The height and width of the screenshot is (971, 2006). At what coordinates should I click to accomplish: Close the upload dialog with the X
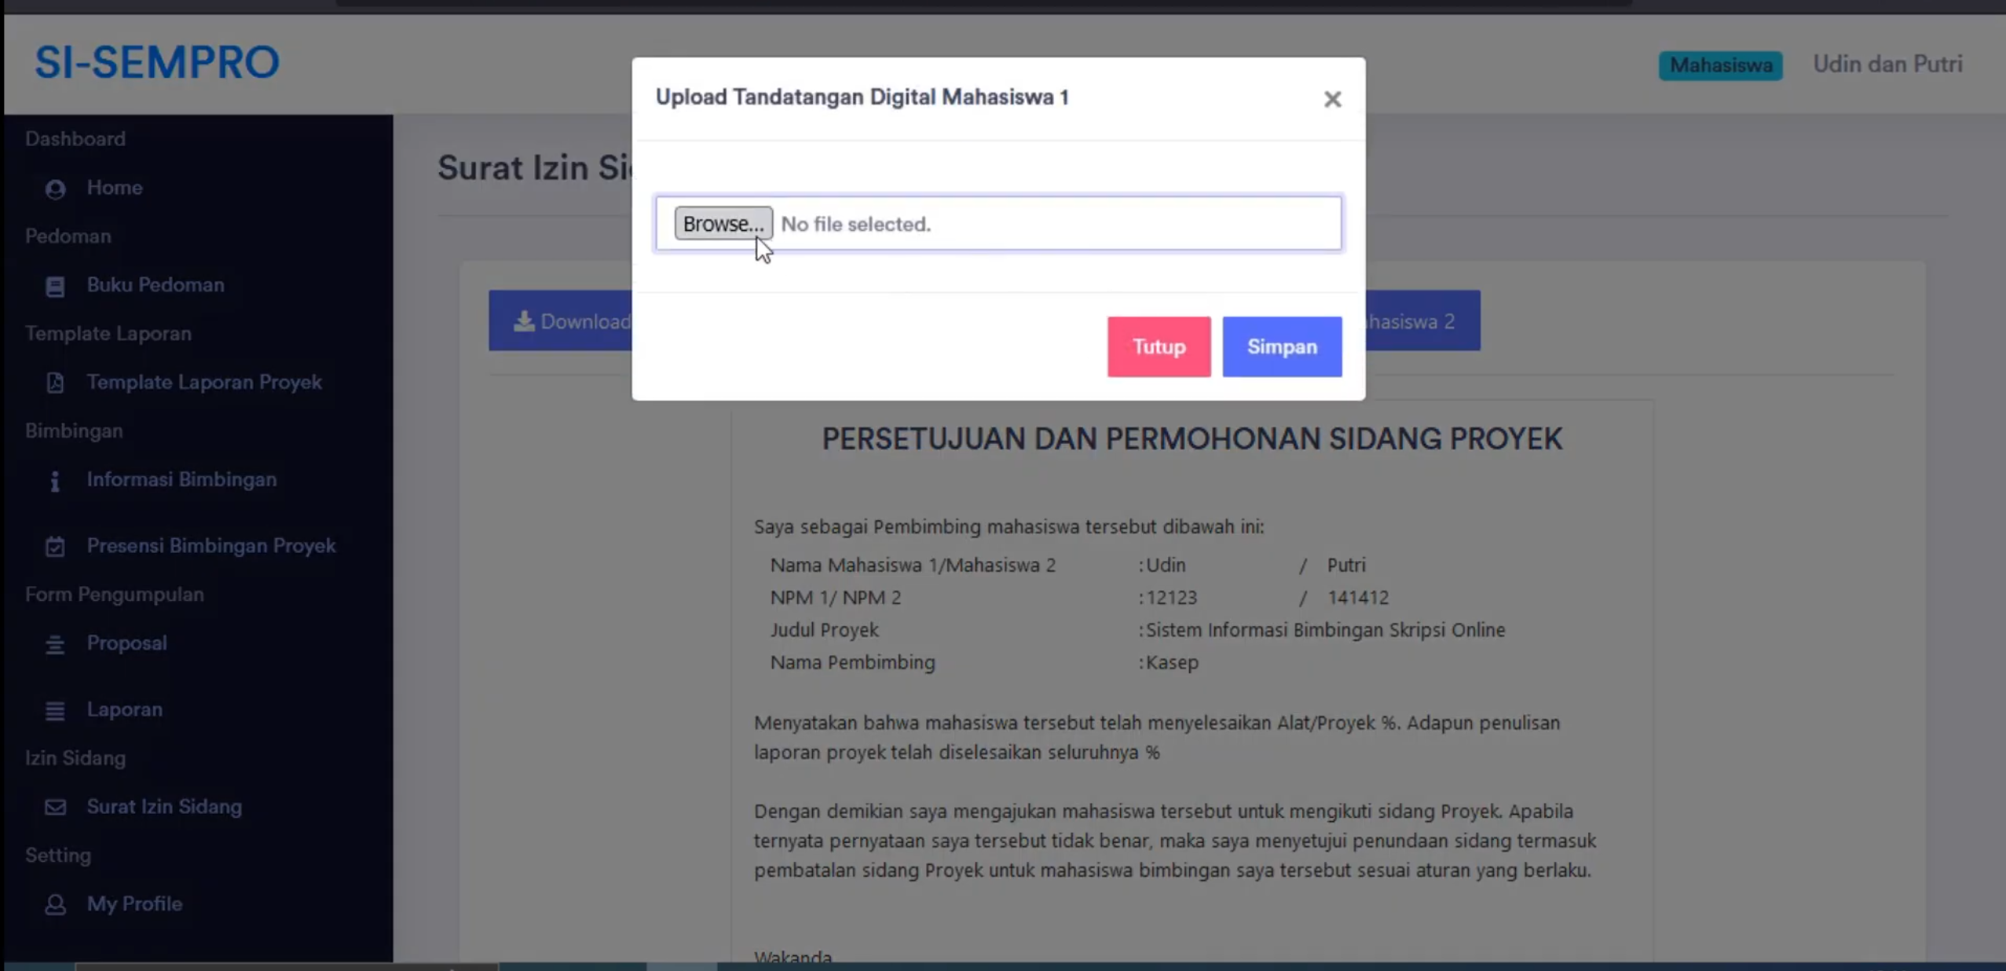pos(1332,99)
